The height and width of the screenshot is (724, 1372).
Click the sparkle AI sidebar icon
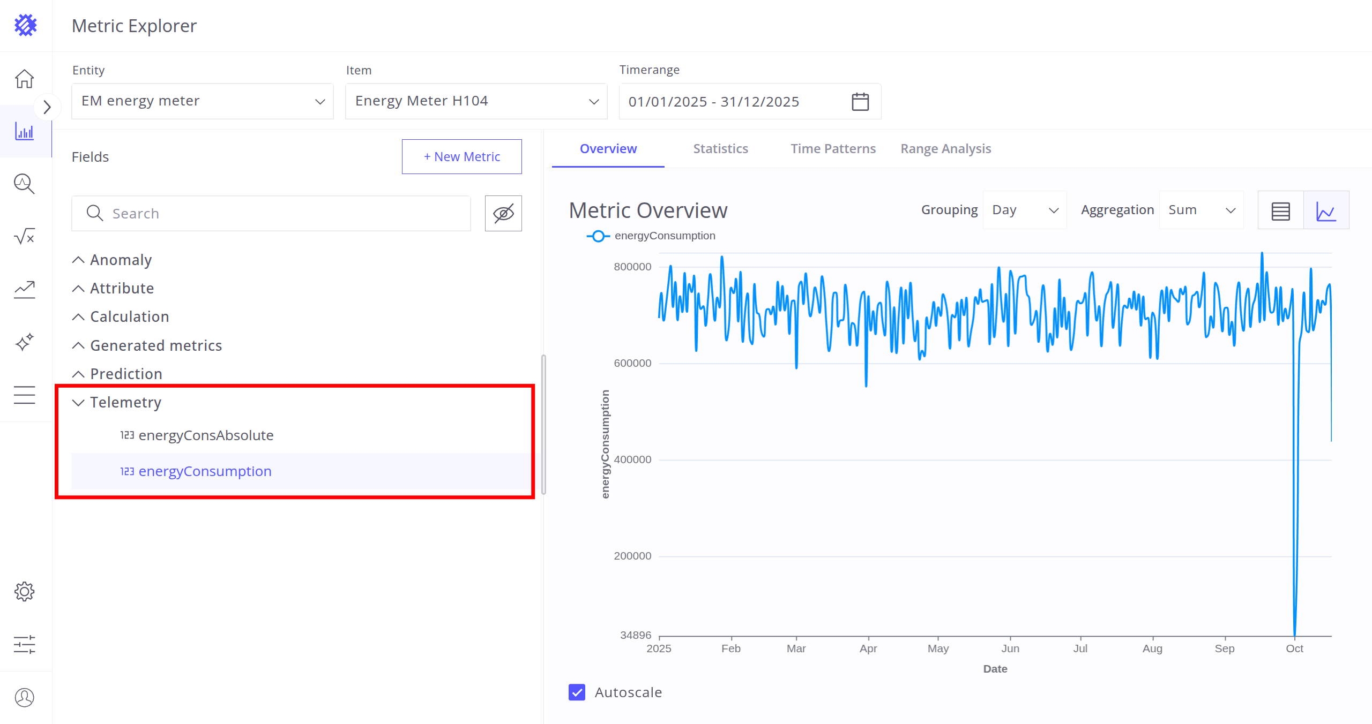[x=25, y=342]
